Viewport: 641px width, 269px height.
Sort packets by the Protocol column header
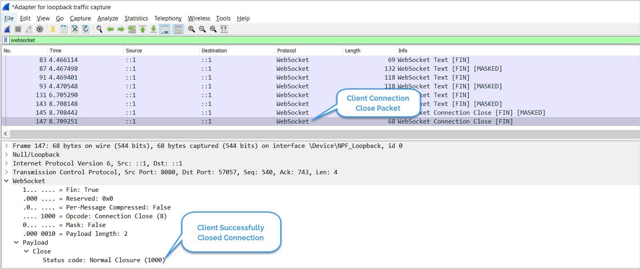point(286,51)
